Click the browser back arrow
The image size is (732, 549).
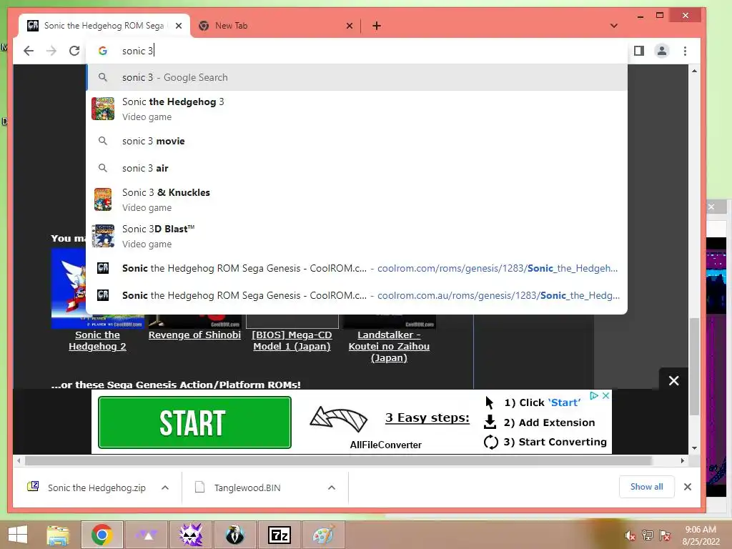[29, 51]
